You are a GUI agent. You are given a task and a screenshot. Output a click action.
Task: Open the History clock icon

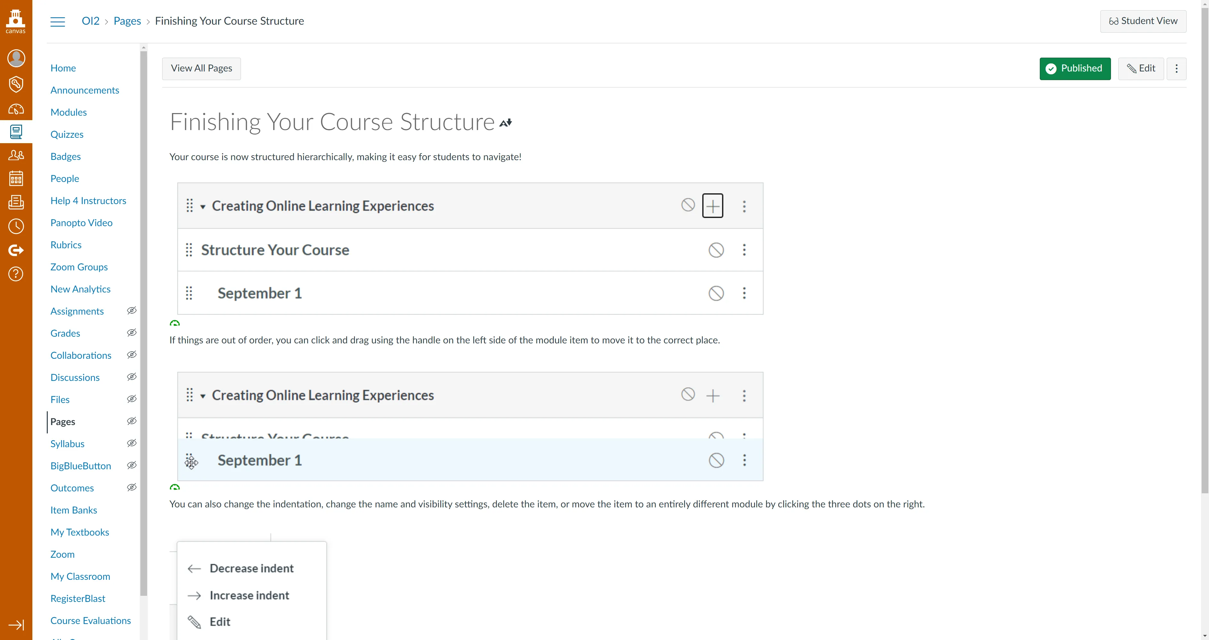16,226
